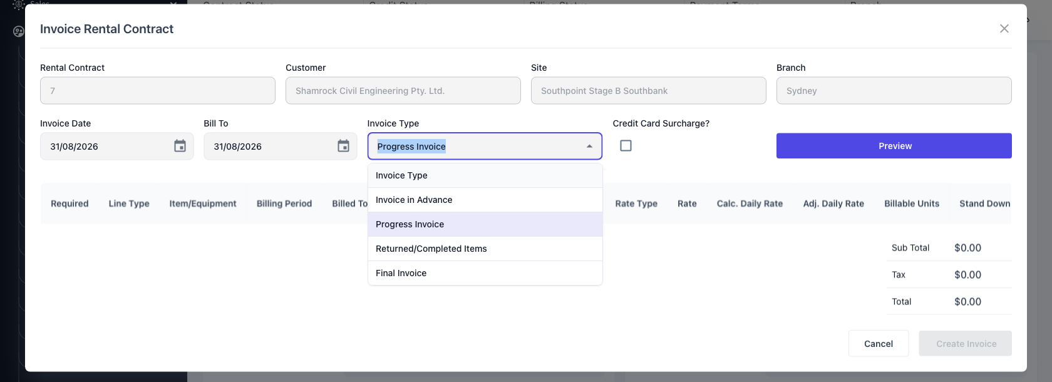Open the Invoice Date calendar picker icon
Screen dimensions: 1052x382
tap(180, 146)
